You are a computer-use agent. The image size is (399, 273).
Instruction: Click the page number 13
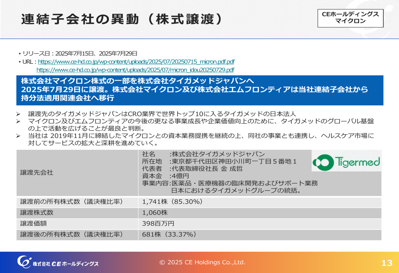387,263
